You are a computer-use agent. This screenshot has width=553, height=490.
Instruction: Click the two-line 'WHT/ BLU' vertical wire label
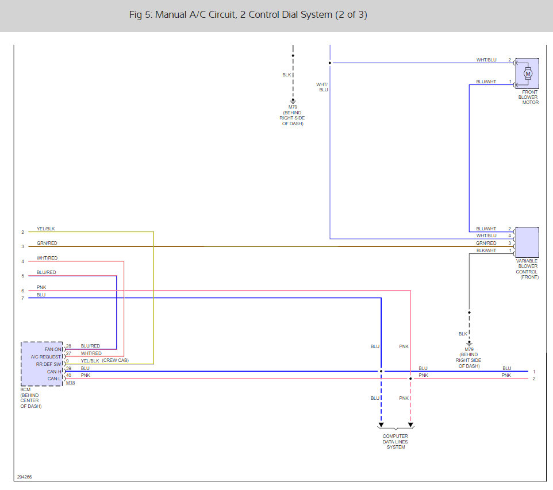click(322, 87)
